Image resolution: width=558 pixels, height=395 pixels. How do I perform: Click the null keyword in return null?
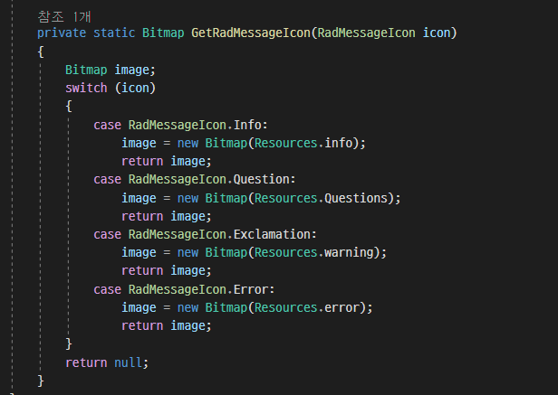click(129, 362)
